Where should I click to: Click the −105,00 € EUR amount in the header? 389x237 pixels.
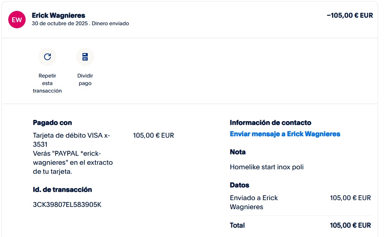tap(350, 15)
